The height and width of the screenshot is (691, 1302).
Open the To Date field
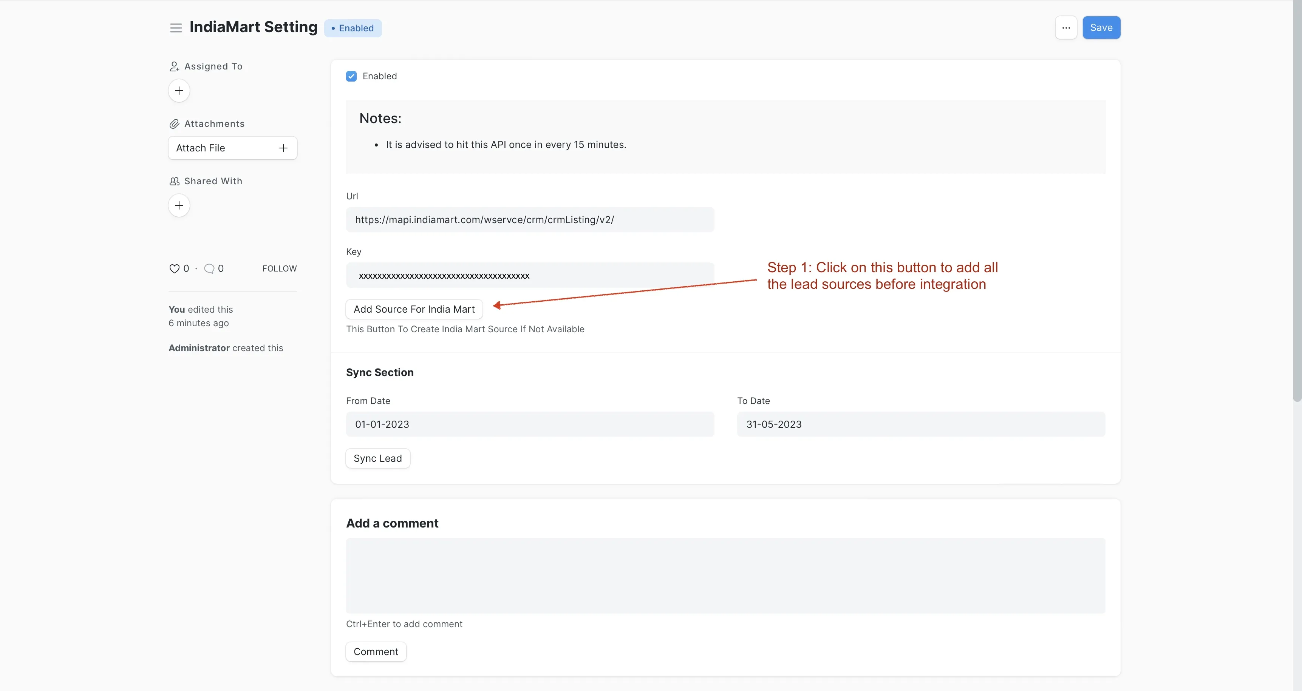pos(921,424)
